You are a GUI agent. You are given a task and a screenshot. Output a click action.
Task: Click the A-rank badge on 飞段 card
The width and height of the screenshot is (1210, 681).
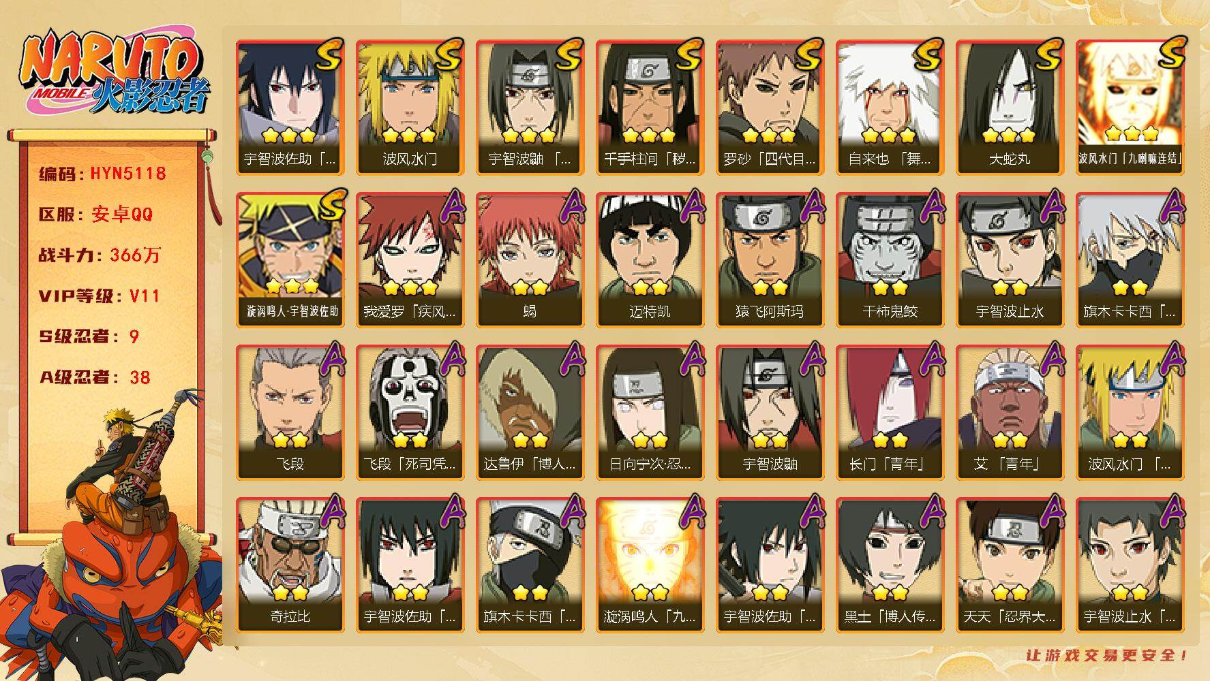(x=331, y=358)
